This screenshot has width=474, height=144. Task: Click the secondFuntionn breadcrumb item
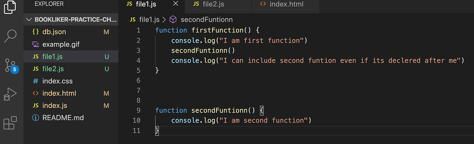[207, 20]
